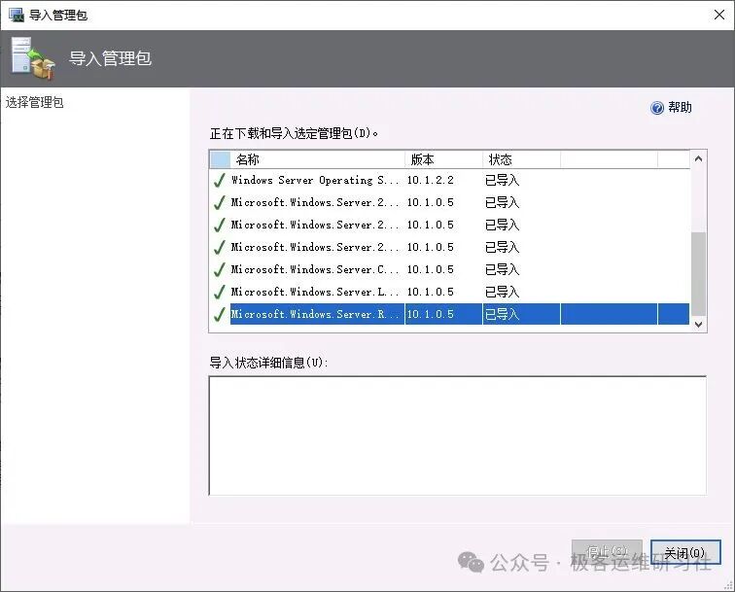Click version 10.1.0.5 of the highlighted Server.R... row
735x592 pixels.
tap(431, 314)
